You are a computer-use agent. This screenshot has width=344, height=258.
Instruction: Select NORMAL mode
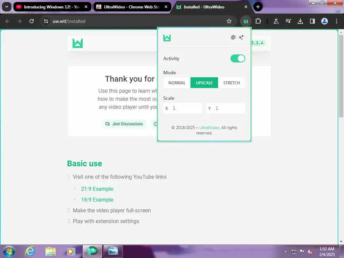click(x=177, y=83)
